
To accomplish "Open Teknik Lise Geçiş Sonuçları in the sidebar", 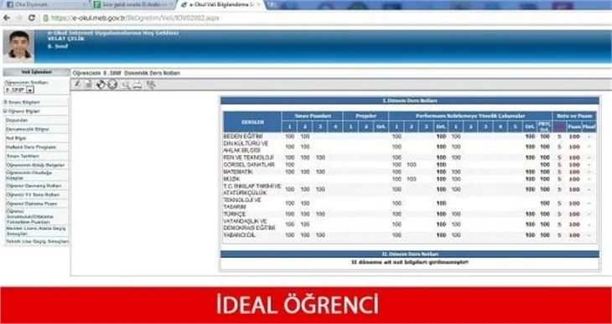I will (37, 242).
